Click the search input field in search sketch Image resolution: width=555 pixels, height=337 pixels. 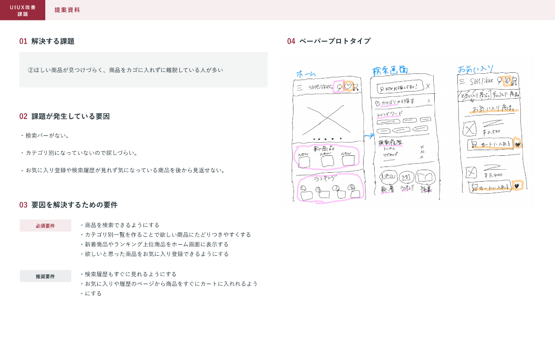[x=400, y=87]
